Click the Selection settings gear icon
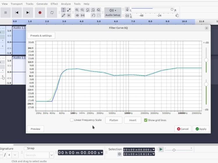This screenshot has width=218, height=163. point(119,154)
